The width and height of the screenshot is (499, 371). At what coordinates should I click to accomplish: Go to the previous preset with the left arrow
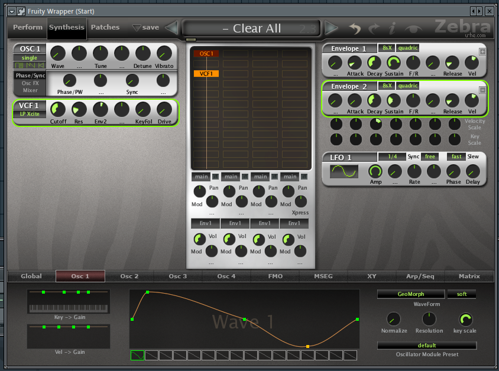[x=172, y=28]
